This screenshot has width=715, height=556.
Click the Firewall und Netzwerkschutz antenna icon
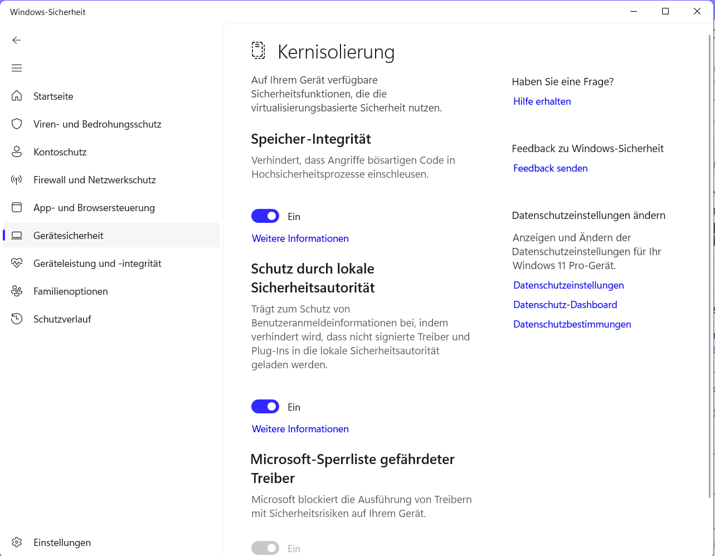click(17, 179)
